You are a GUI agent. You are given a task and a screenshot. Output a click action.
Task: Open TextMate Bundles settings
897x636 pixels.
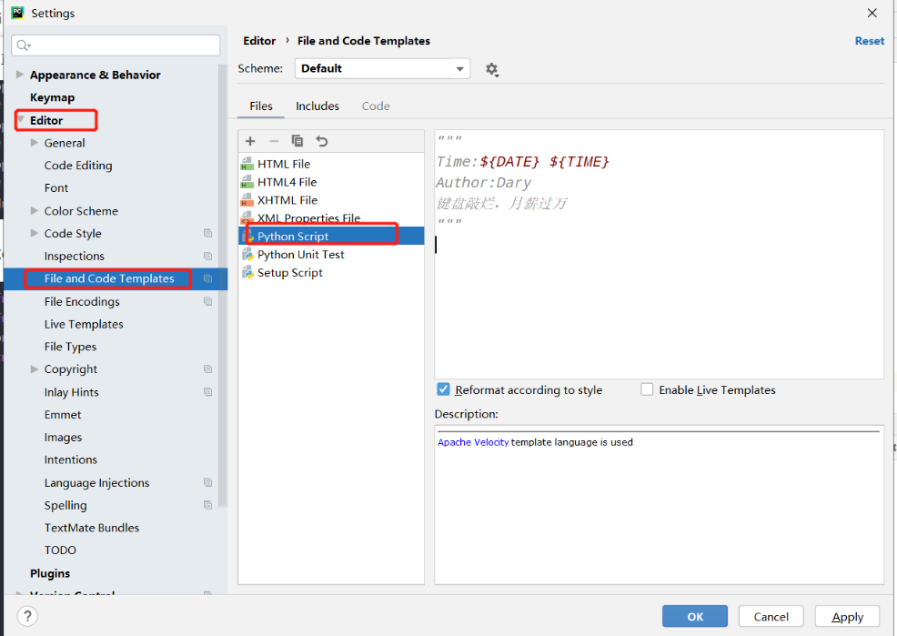(92, 528)
